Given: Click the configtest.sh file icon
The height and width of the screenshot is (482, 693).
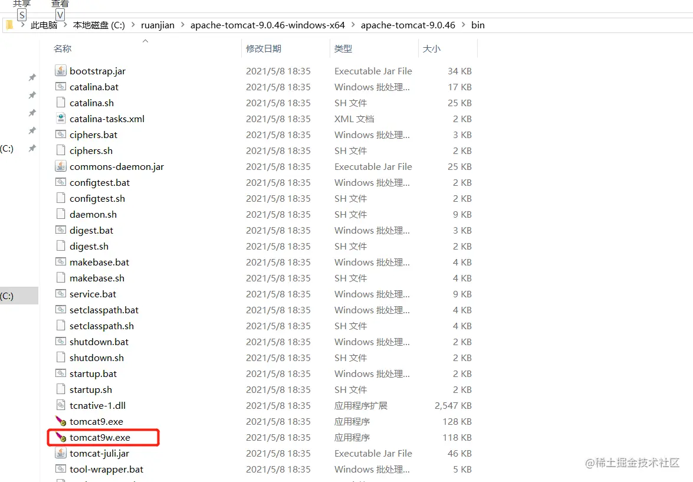Looking at the screenshot, I should (61, 198).
